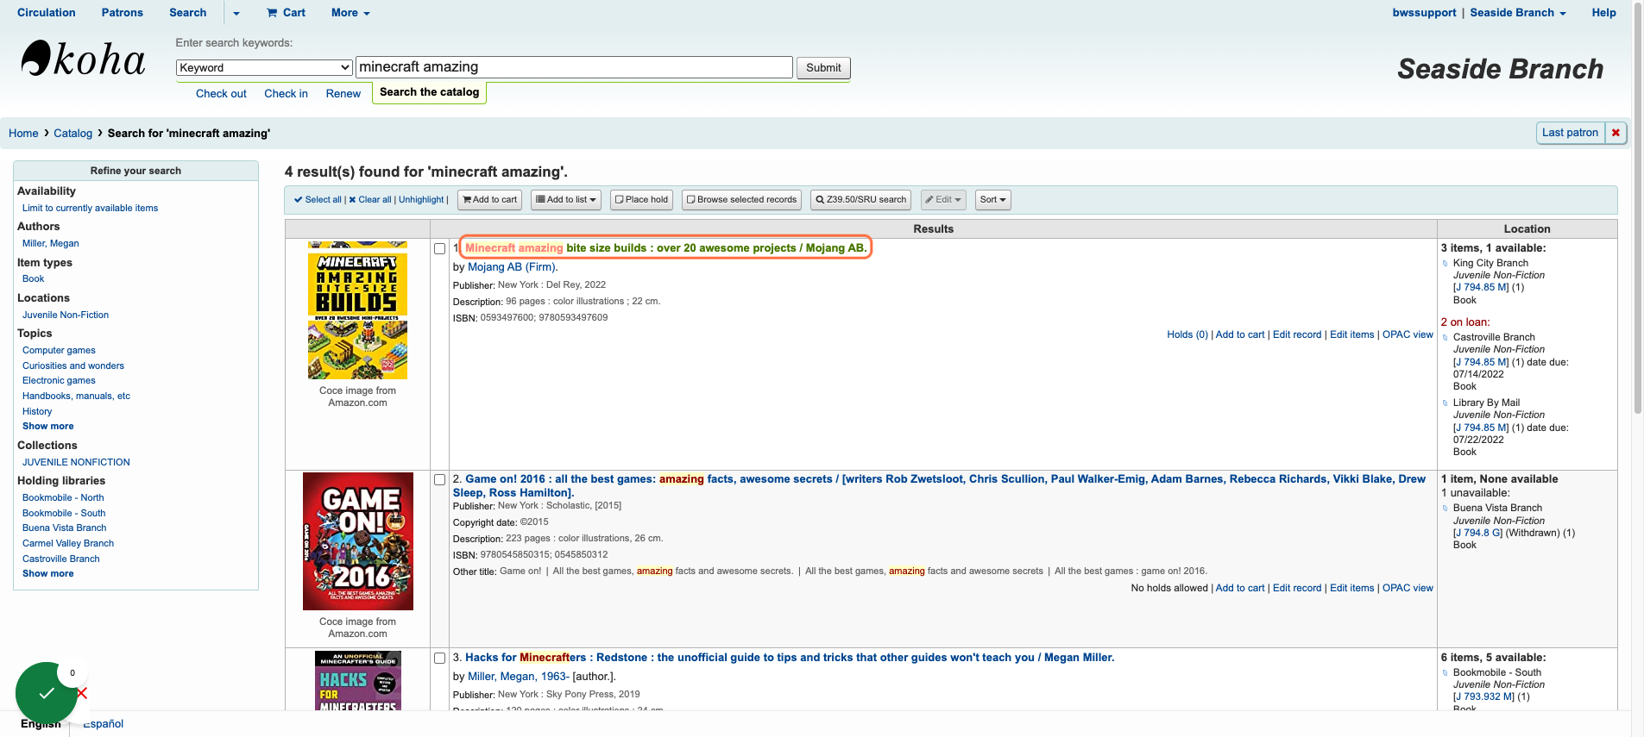Expand the Add to list dropdown
The image size is (1644, 737).
(x=565, y=200)
